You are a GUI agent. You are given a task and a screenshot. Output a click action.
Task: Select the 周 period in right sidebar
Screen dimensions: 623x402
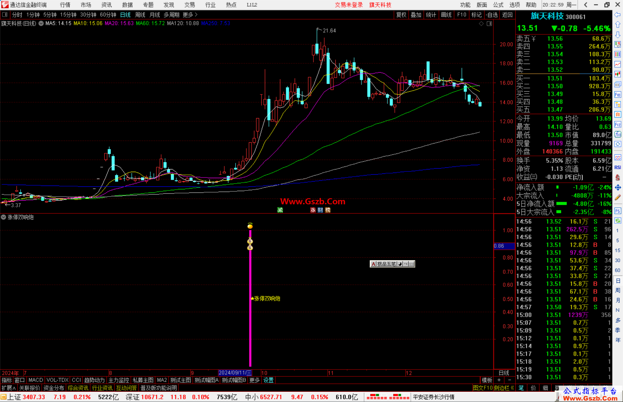tap(618, 290)
